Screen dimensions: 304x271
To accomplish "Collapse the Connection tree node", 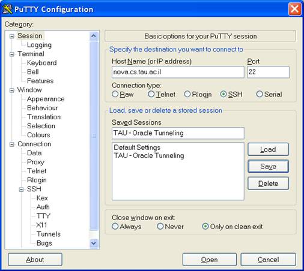I will click(x=12, y=144).
